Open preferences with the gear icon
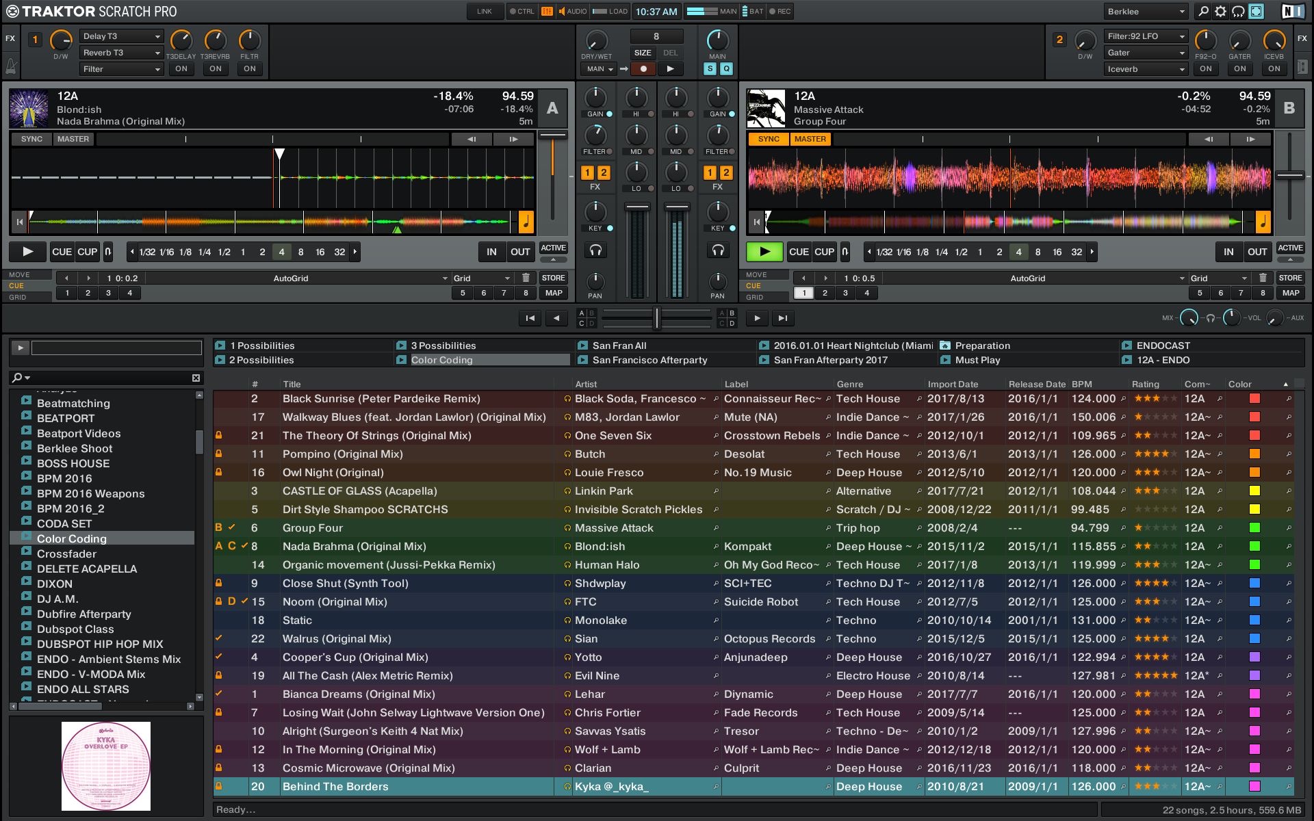1314x821 pixels. point(1220,11)
